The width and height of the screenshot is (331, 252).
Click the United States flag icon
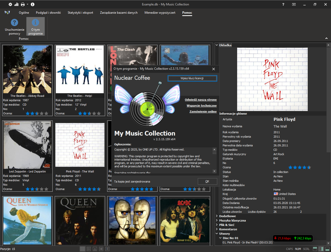(276, 194)
